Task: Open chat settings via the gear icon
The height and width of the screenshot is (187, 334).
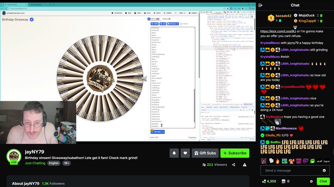Action: click(311, 181)
